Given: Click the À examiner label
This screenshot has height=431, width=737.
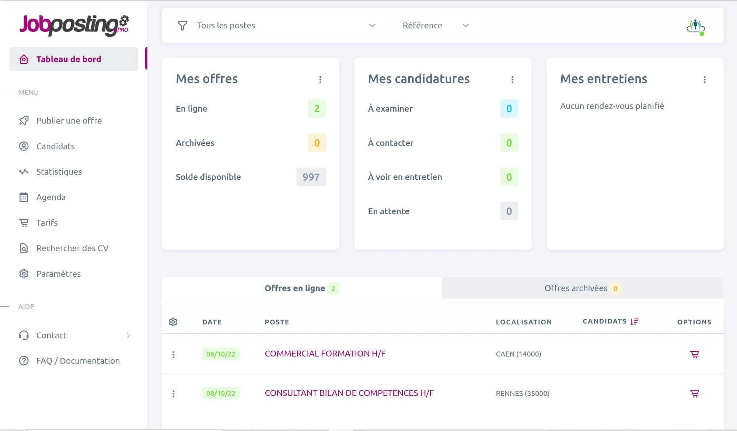Looking at the screenshot, I should 390,109.
